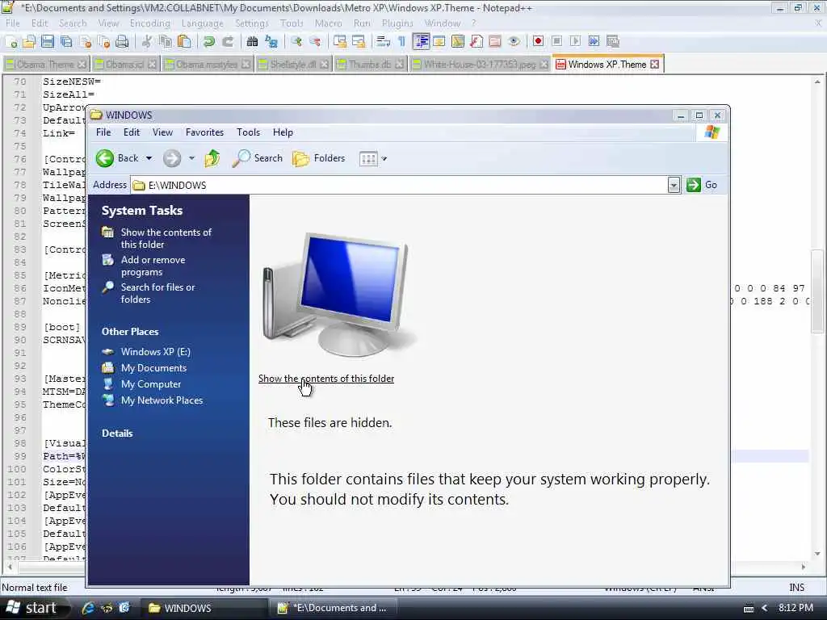The height and width of the screenshot is (620, 827).
Task: Click the Paste clipboard icon in Notepad++
Action: [x=183, y=42]
